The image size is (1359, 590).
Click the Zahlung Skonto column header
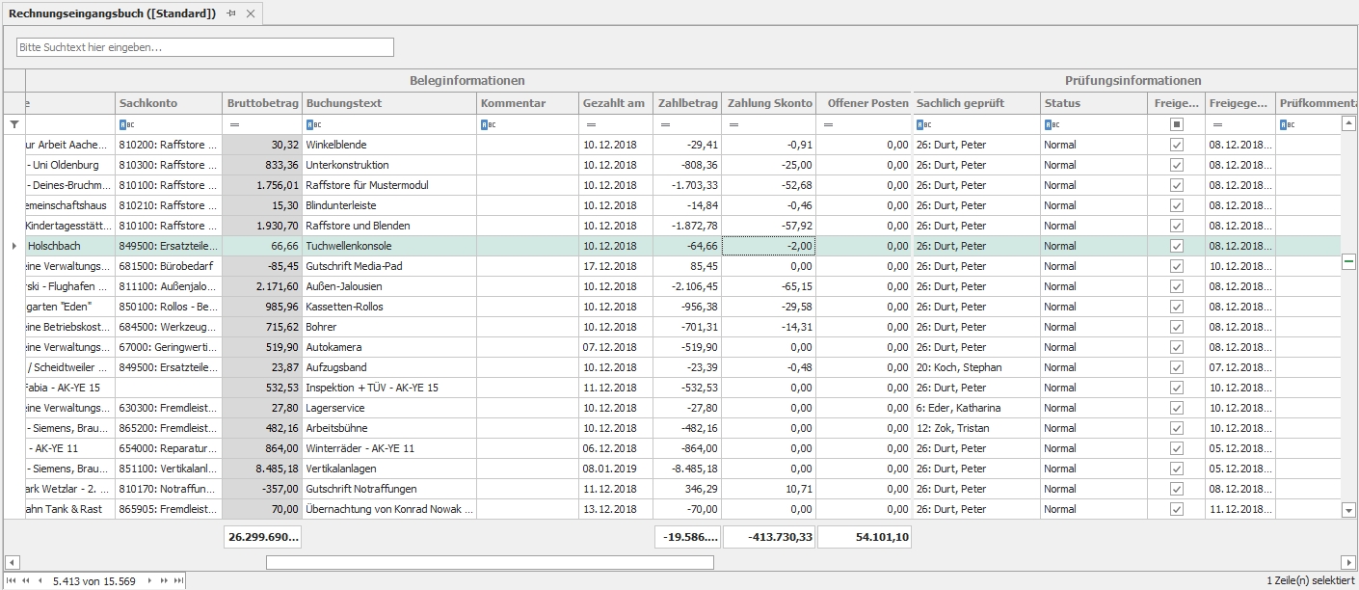(x=769, y=103)
